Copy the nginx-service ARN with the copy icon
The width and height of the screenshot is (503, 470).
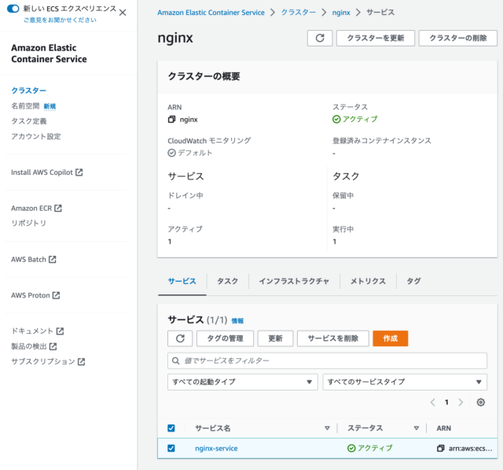click(x=441, y=448)
